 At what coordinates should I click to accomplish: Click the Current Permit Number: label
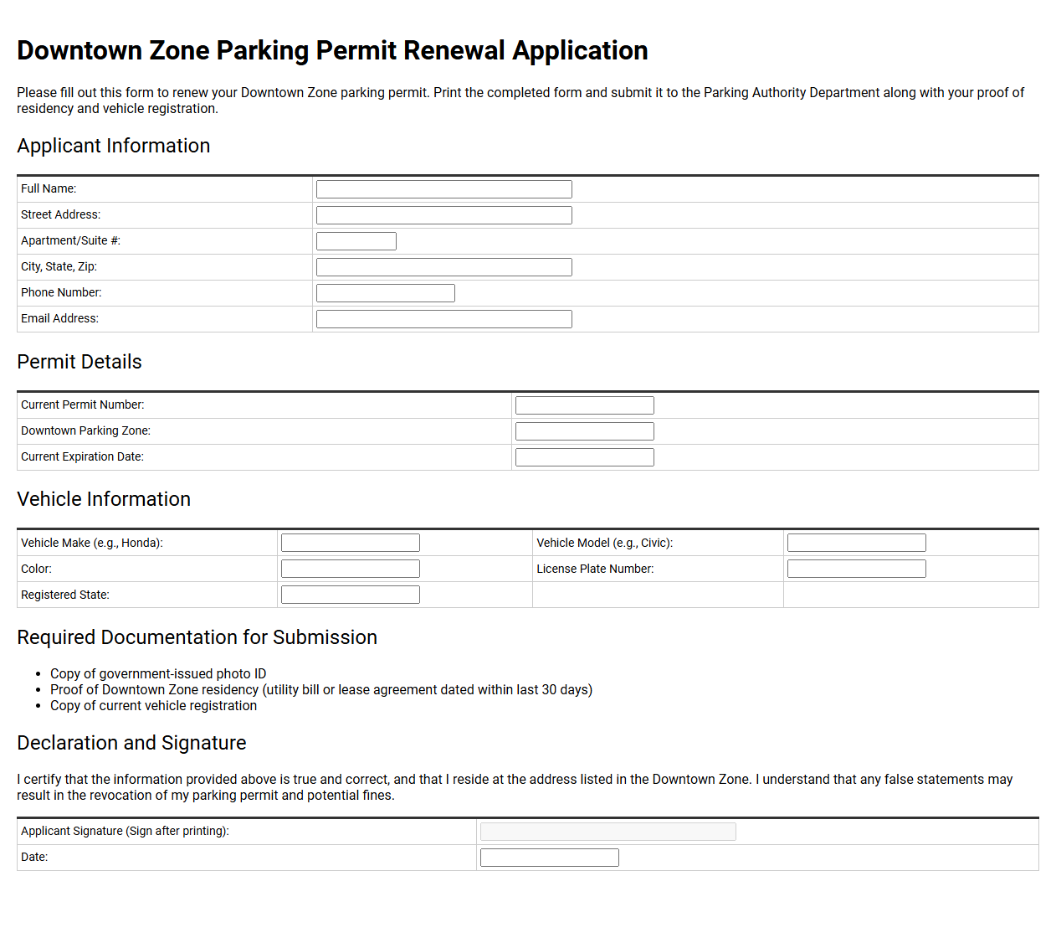(83, 405)
